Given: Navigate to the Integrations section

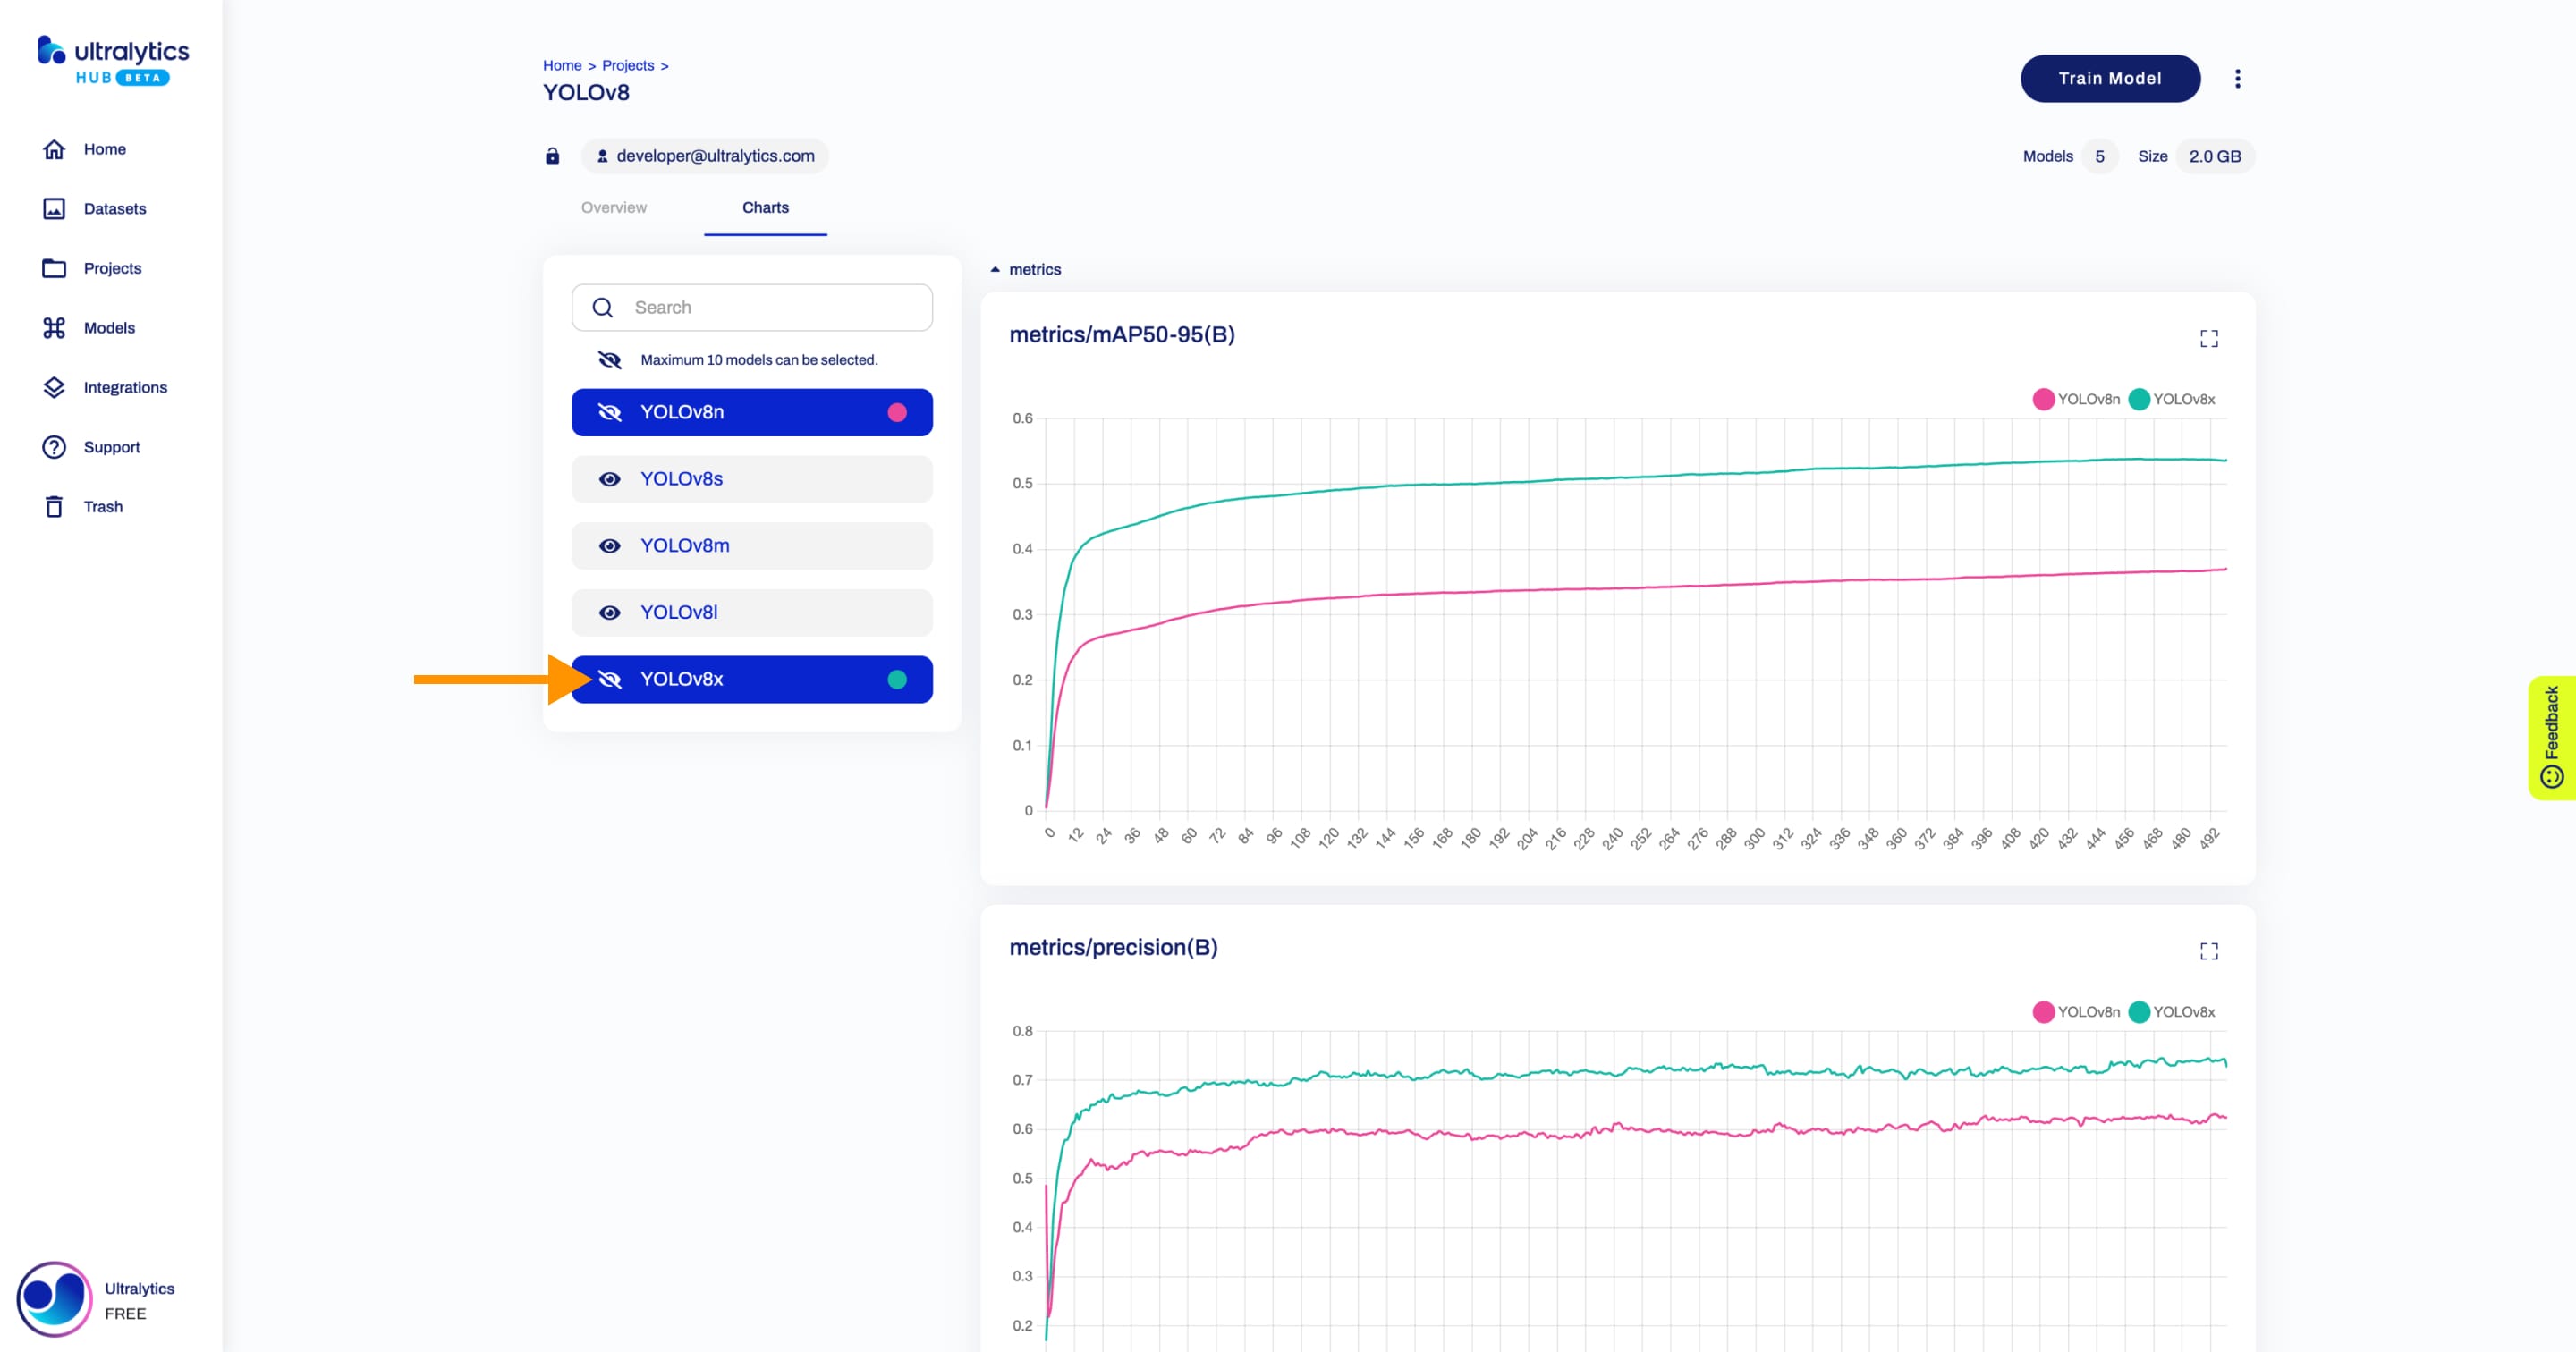Looking at the screenshot, I should click(x=126, y=386).
